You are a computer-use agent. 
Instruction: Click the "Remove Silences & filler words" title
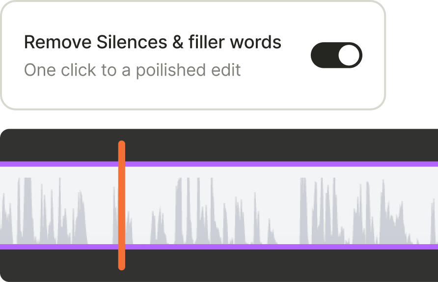coord(152,42)
